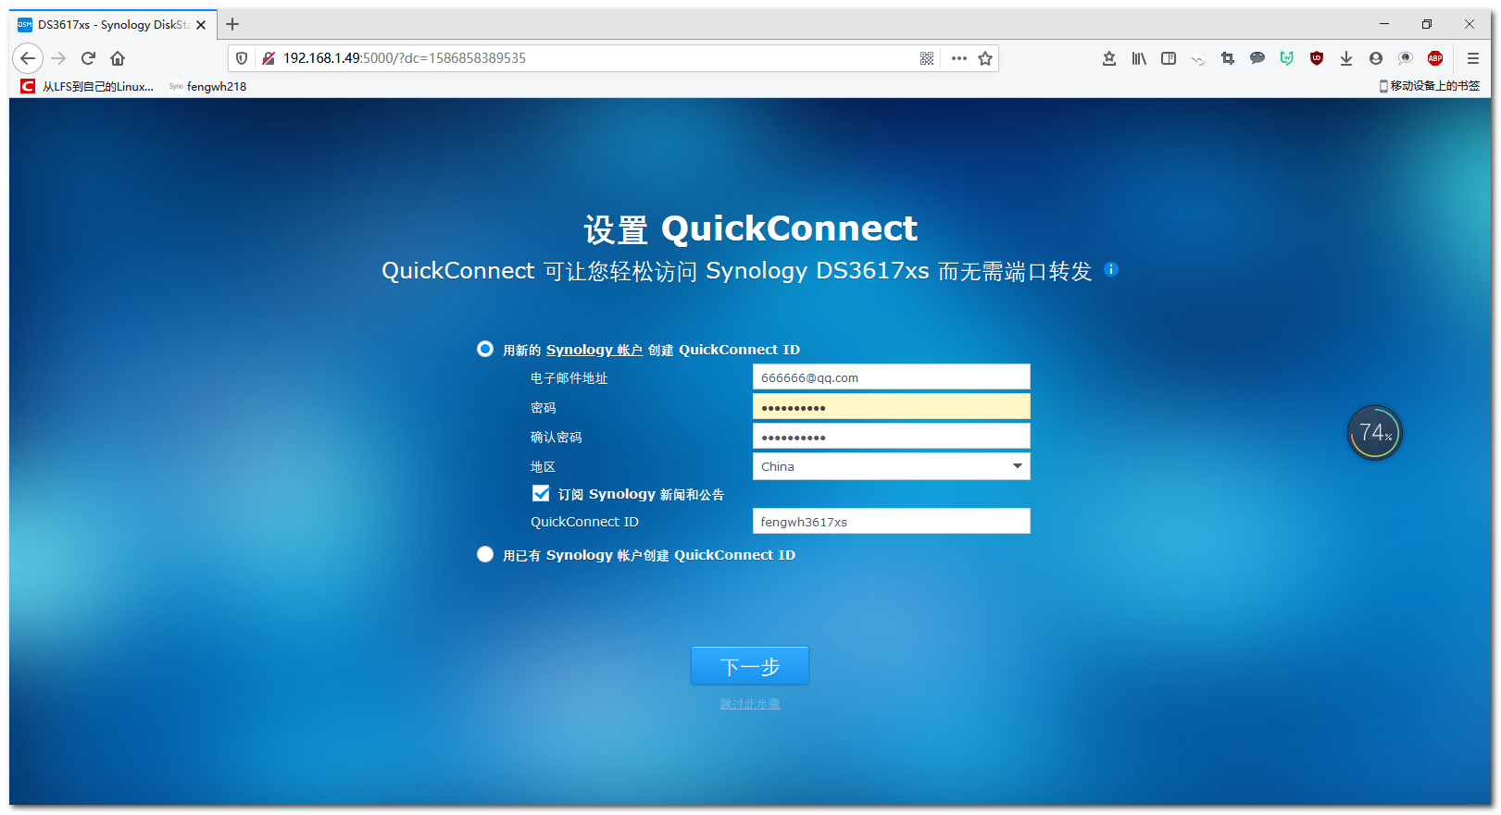Open the Adblock Plus extension

coord(1435,58)
